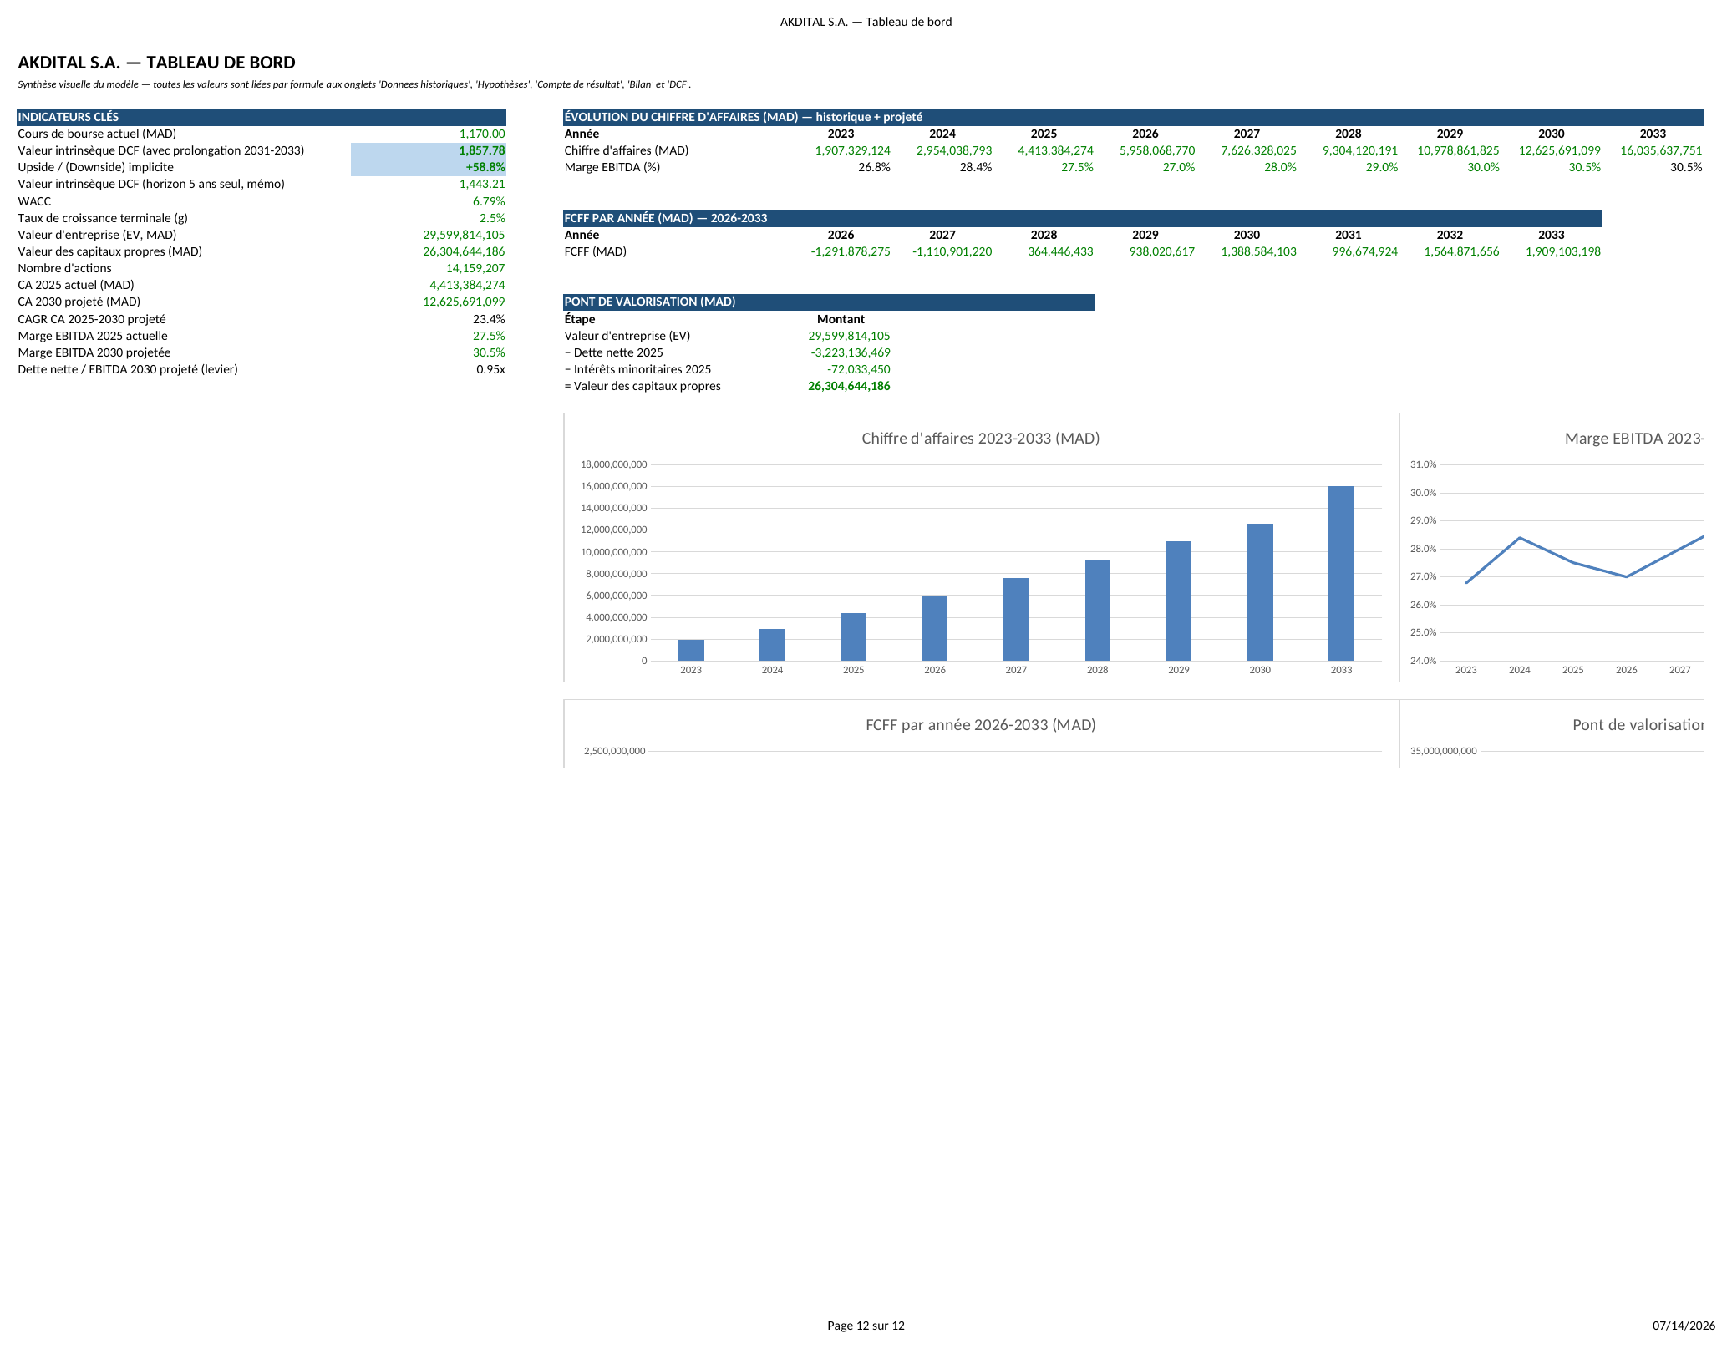The height and width of the screenshot is (1349, 1732).
Task: Click the 'PONT DE VALORISATION (MAD)' header
Action: coord(829,302)
